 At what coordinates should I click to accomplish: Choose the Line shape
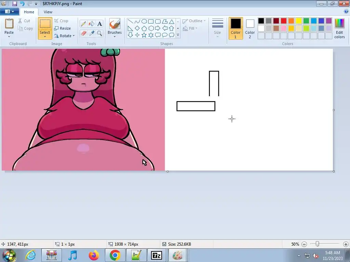pos(131,21)
